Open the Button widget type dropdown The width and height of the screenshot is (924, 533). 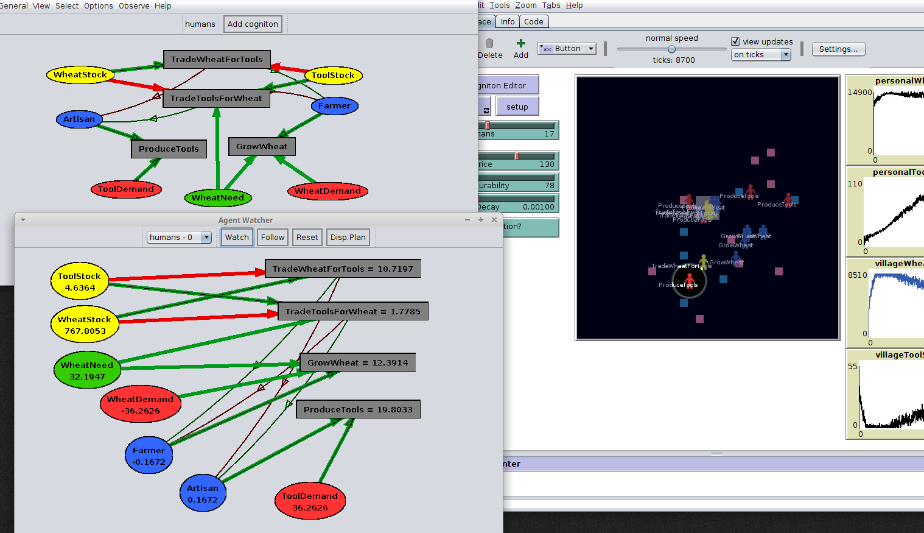[567, 49]
